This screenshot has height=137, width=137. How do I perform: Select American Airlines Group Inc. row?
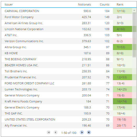click(x=67, y=23)
